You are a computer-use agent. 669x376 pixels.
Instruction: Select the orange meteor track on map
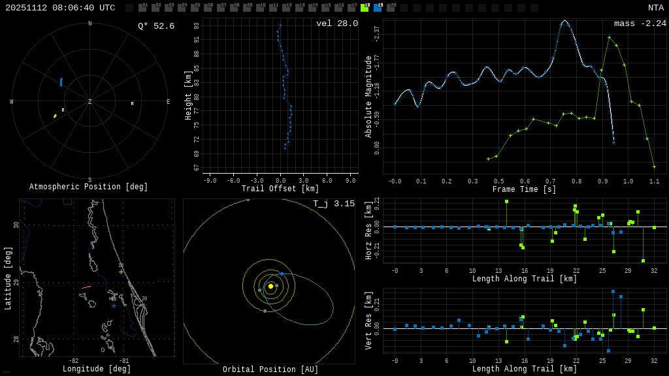click(86, 287)
